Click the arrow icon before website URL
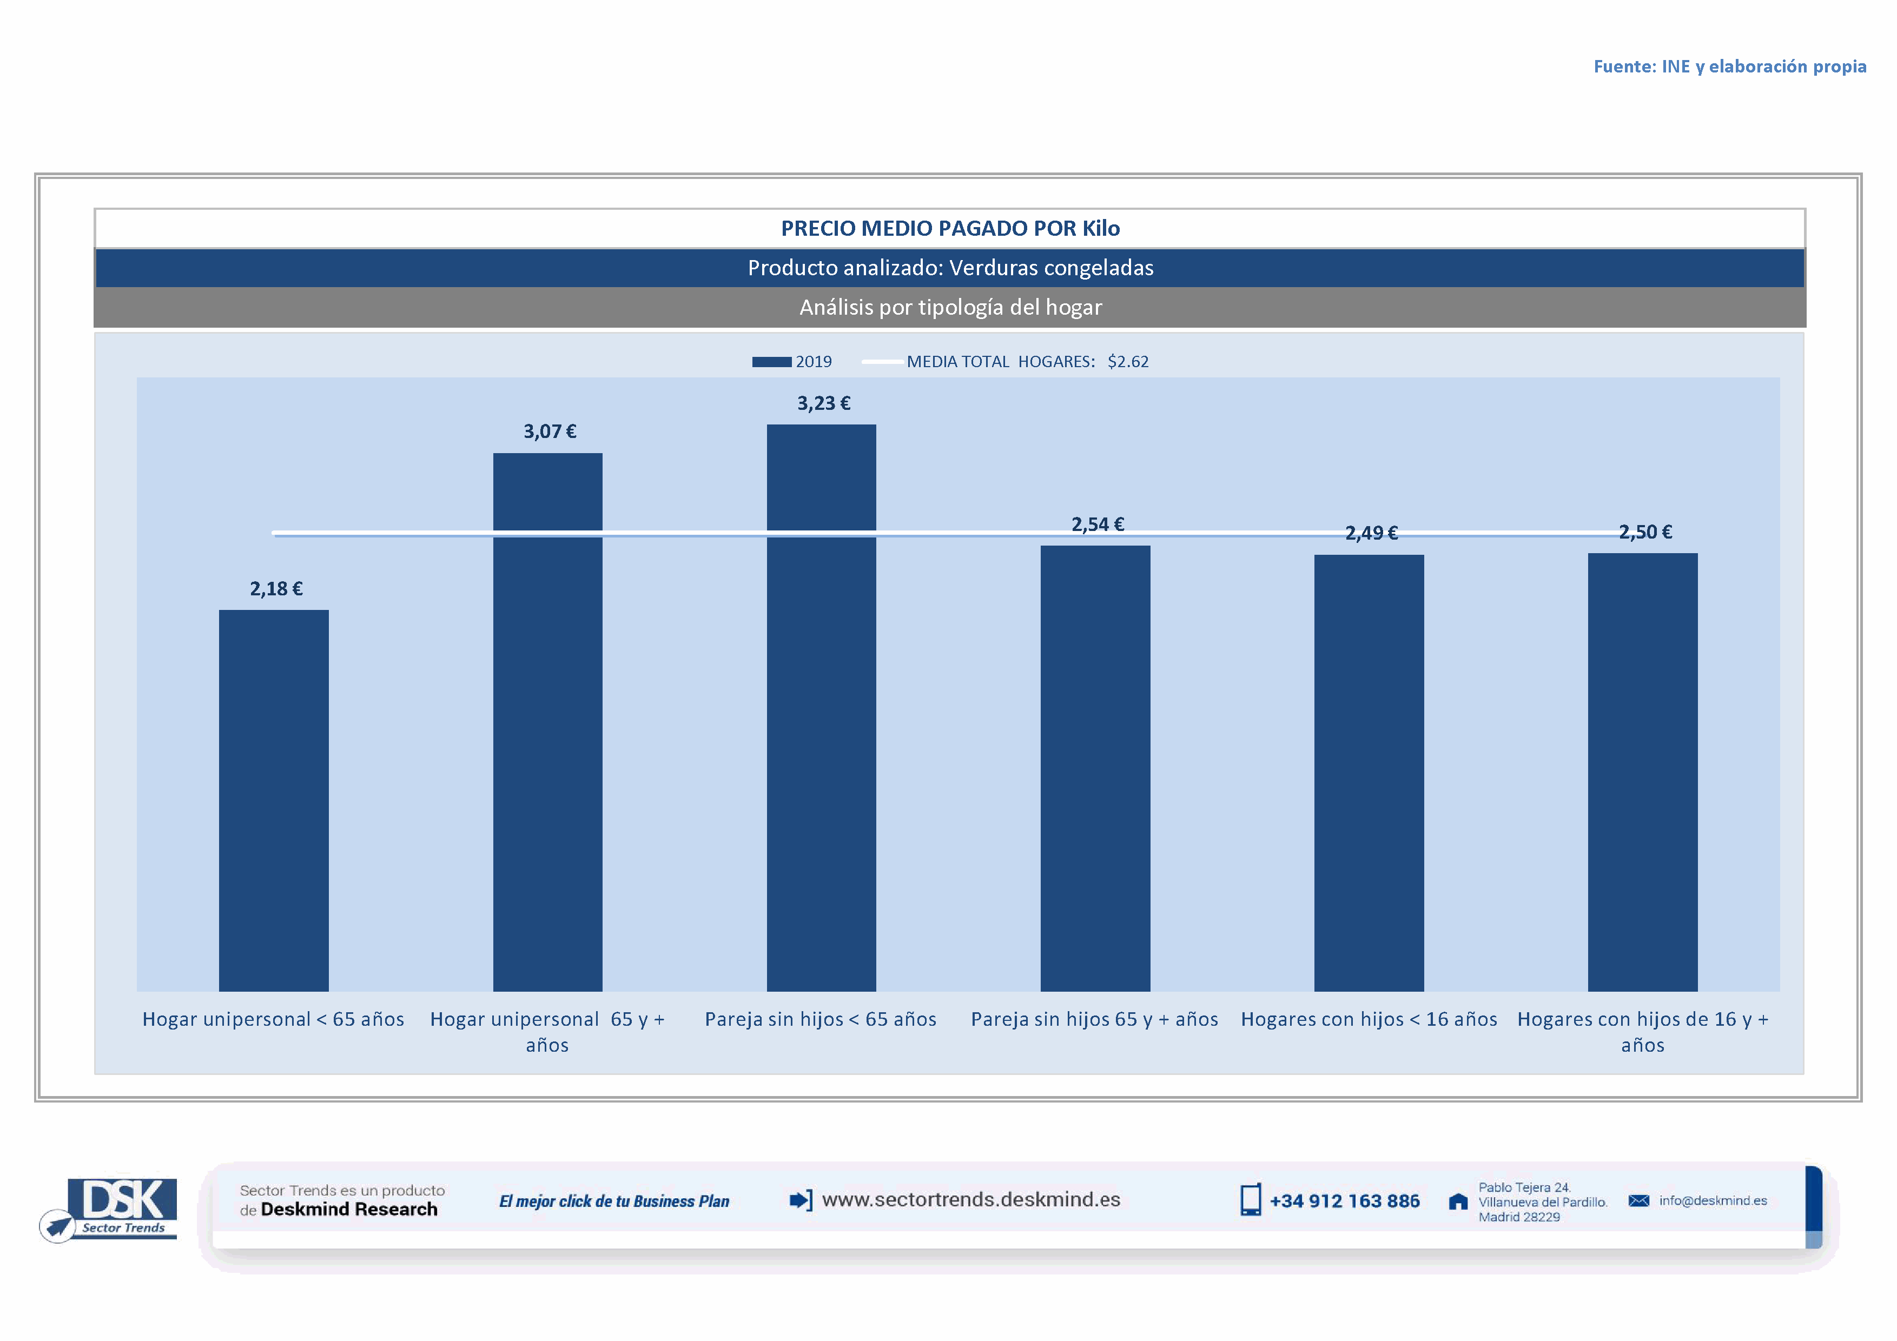This screenshot has width=1897, height=1341. pos(800,1200)
